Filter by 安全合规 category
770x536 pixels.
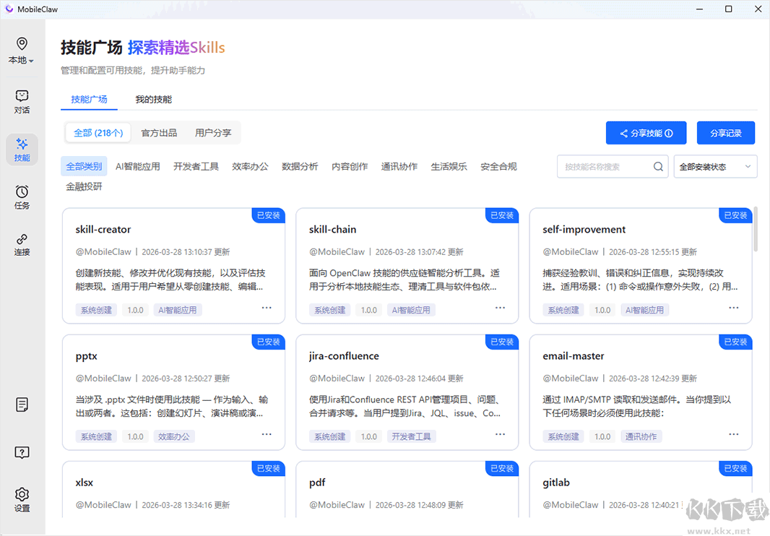[x=498, y=167]
